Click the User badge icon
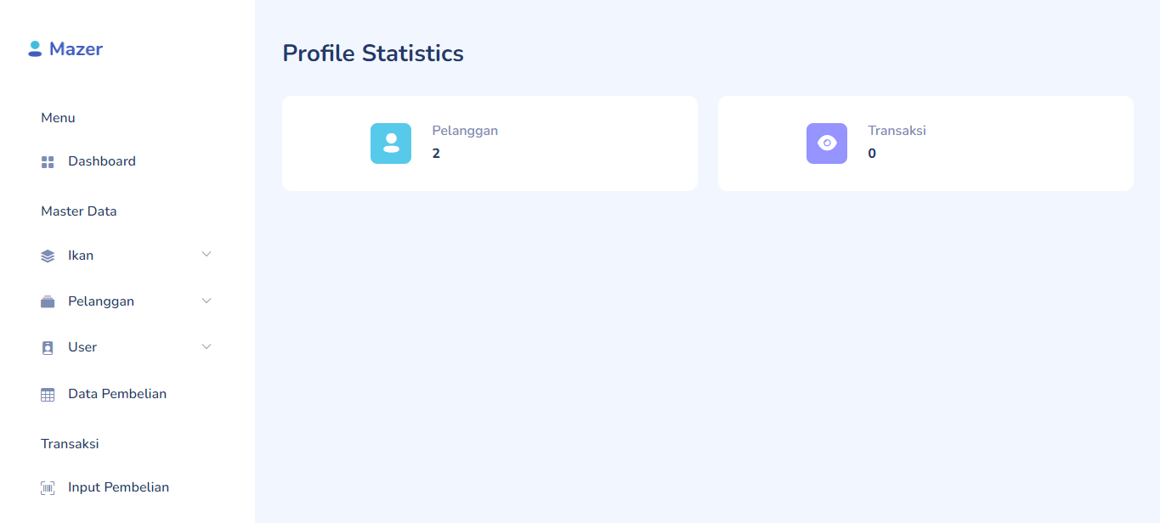 tap(48, 348)
